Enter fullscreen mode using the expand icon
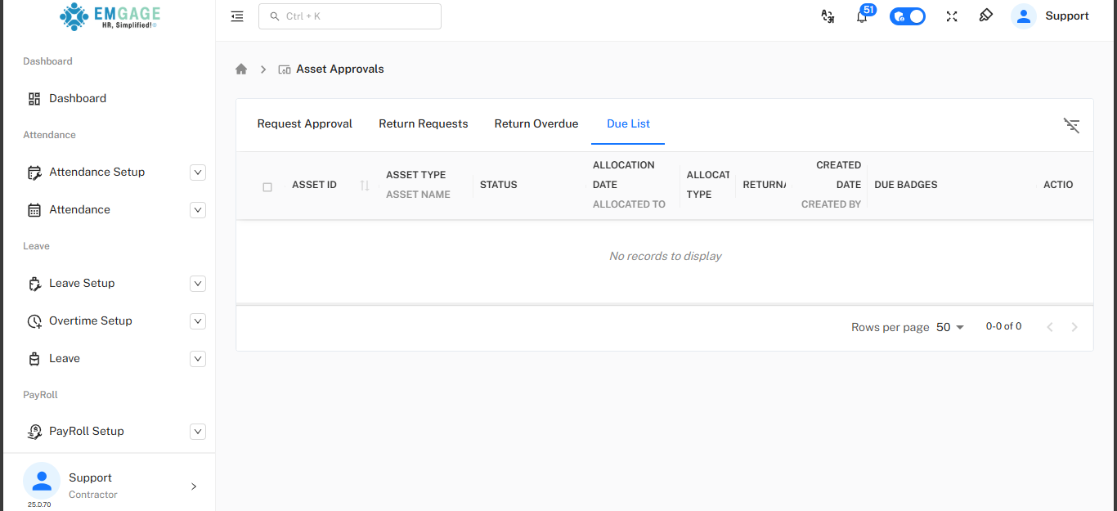Image resolution: width=1117 pixels, height=511 pixels. coord(952,16)
